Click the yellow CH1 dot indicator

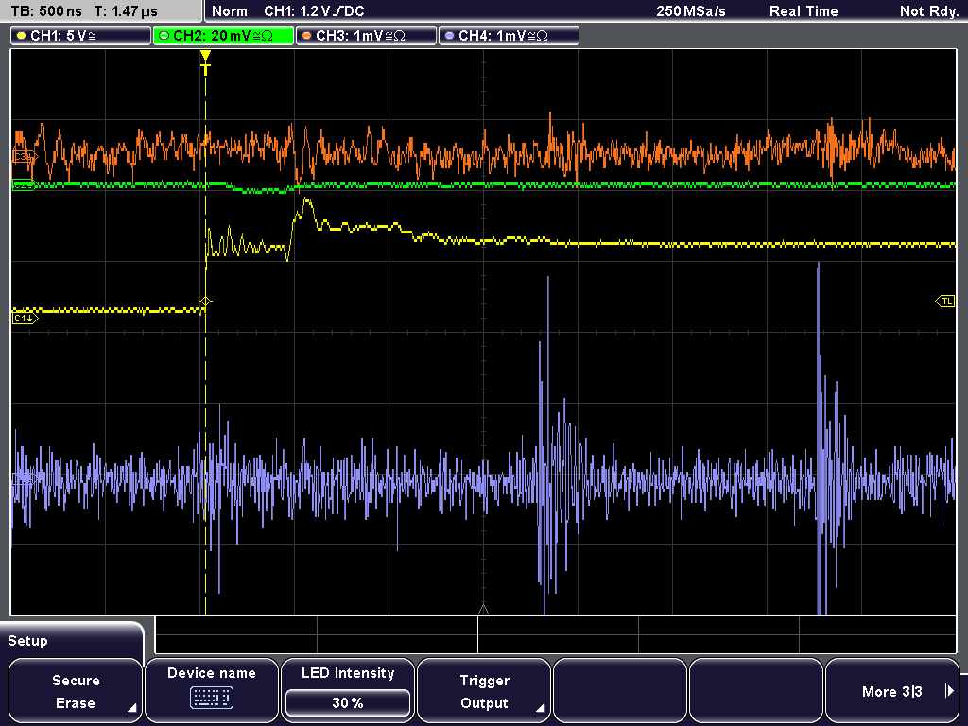point(22,36)
